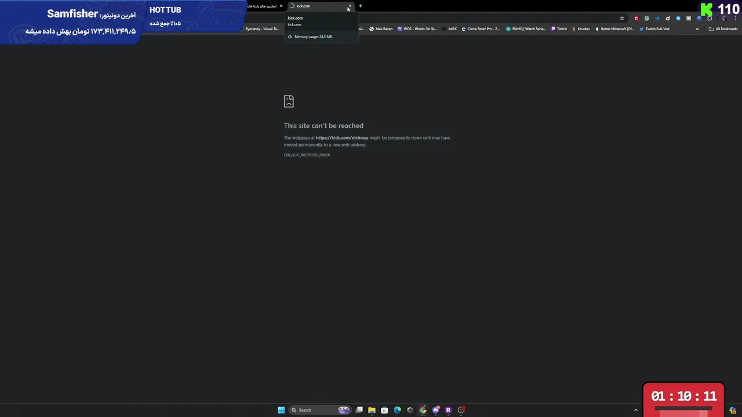
Task: Open the Twitch Sub Vod bookmark
Action: [x=654, y=29]
